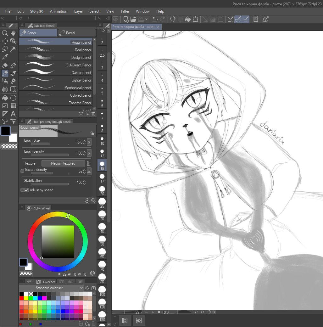Click the Undo toolbar icon
Image resolution: width=323 pixels, height=327 pixels.
pos(155,19)
